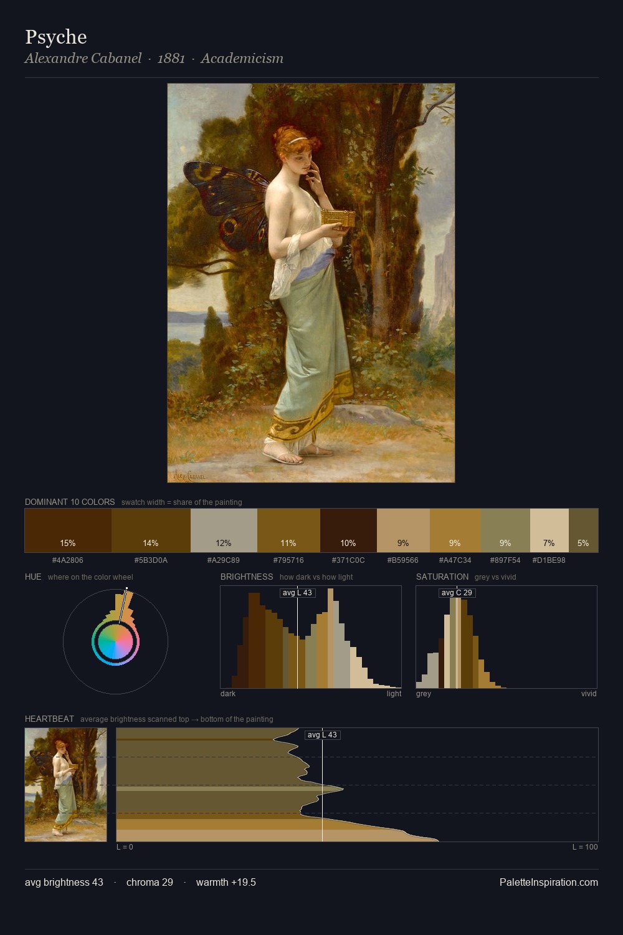This screenshot has width=623, height=935.
Task: Click the DOMINANT 10 COLORS heading
Action: [70, 502]
